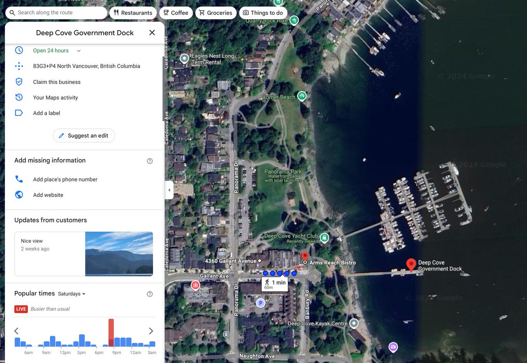Open help for Add missing information
527x363 pixels.
(x=150, y=161)
